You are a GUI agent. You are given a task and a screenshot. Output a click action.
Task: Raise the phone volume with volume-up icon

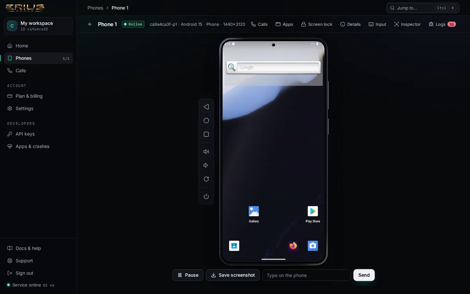(206, 151)
